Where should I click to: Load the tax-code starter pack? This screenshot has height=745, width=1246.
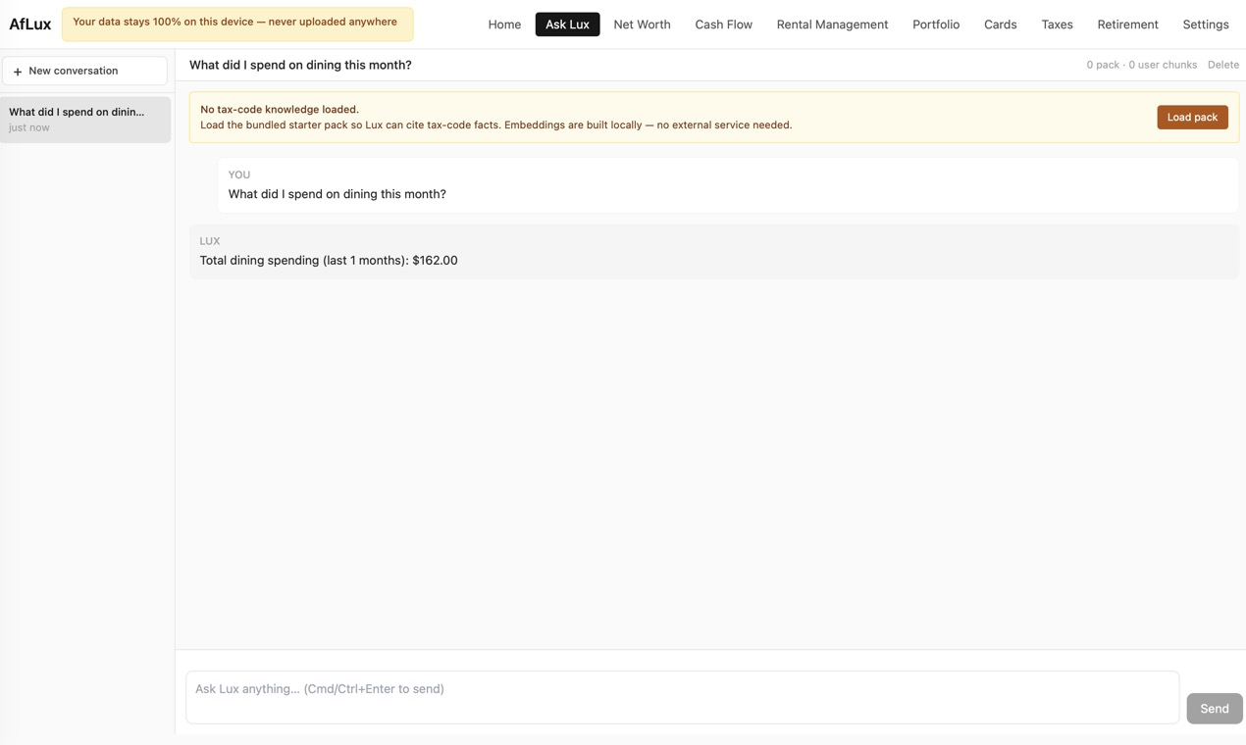[1192, 117]
